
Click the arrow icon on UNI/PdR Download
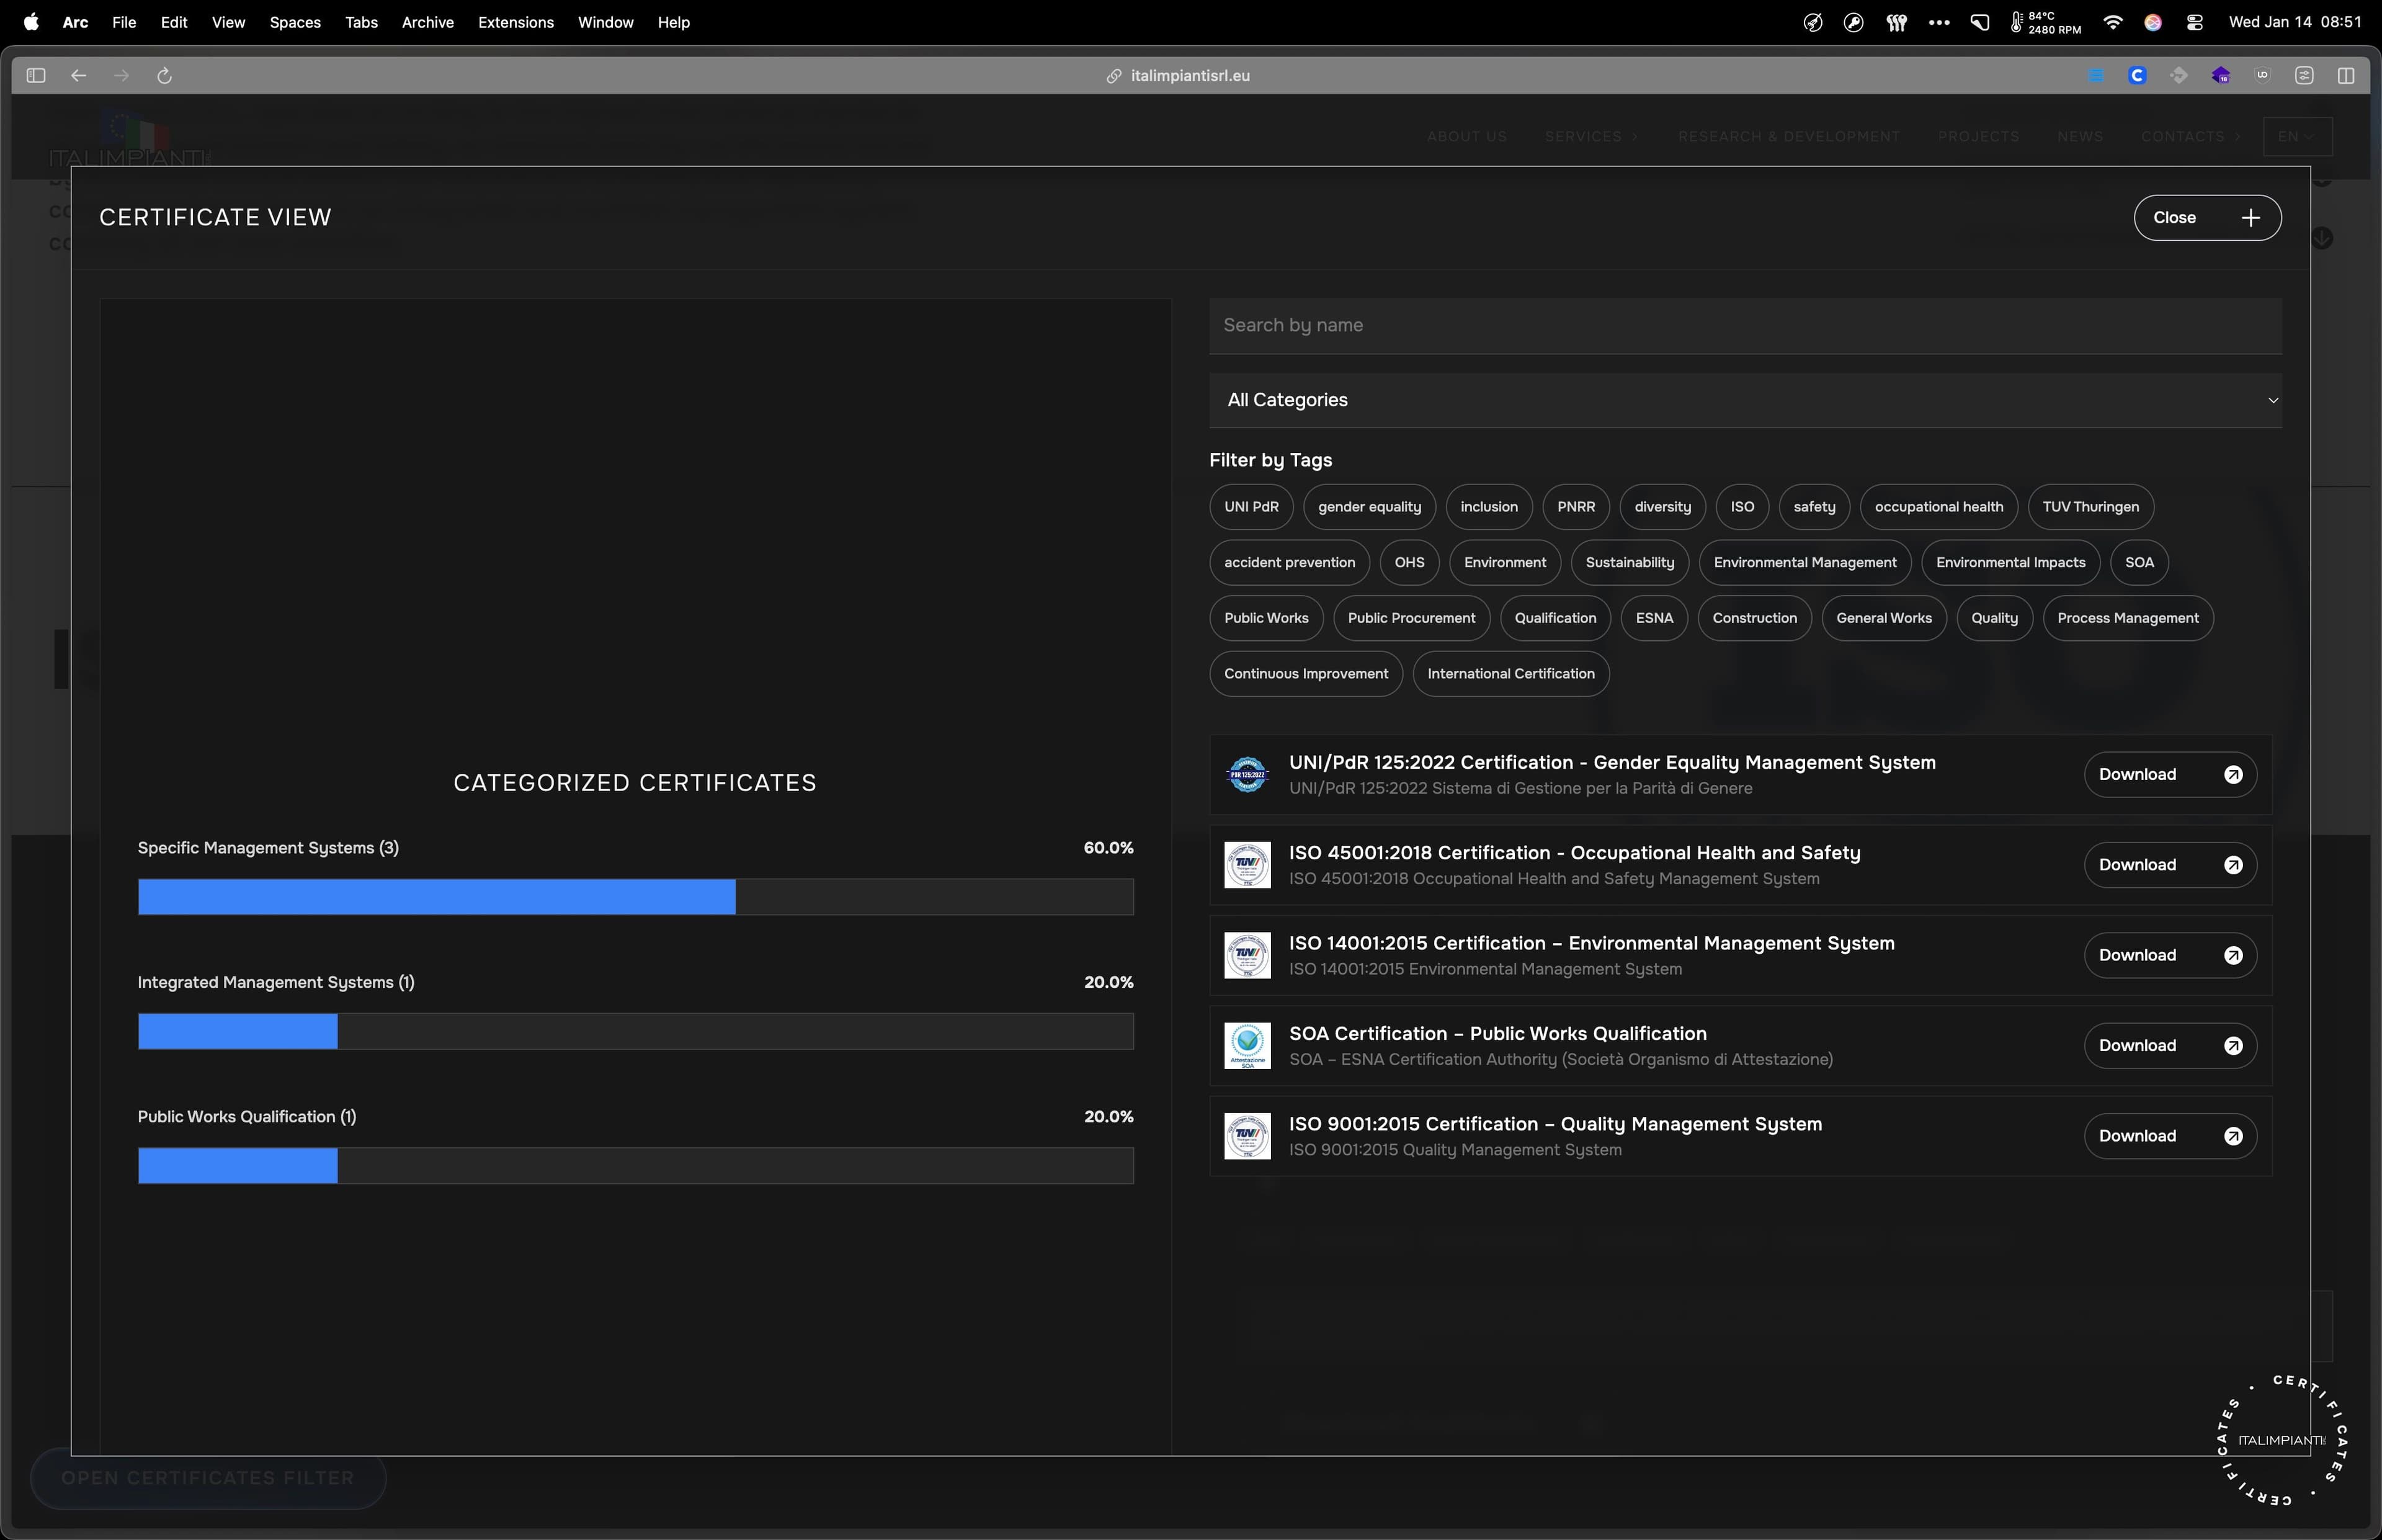click(2233, 775)
